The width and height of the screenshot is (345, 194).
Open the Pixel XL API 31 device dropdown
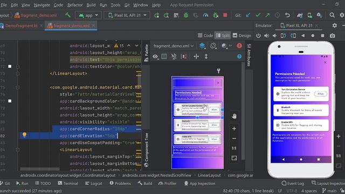pyautogui.click(x=127, y=15)
